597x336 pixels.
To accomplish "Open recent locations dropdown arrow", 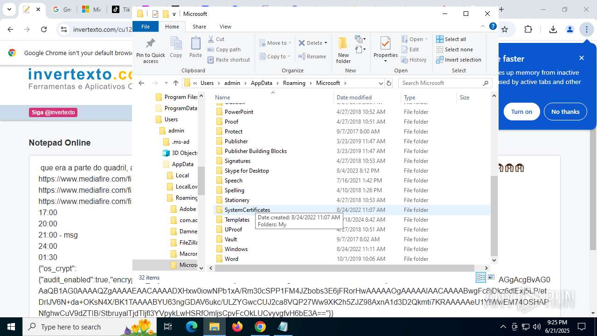I will click(166, 83).
